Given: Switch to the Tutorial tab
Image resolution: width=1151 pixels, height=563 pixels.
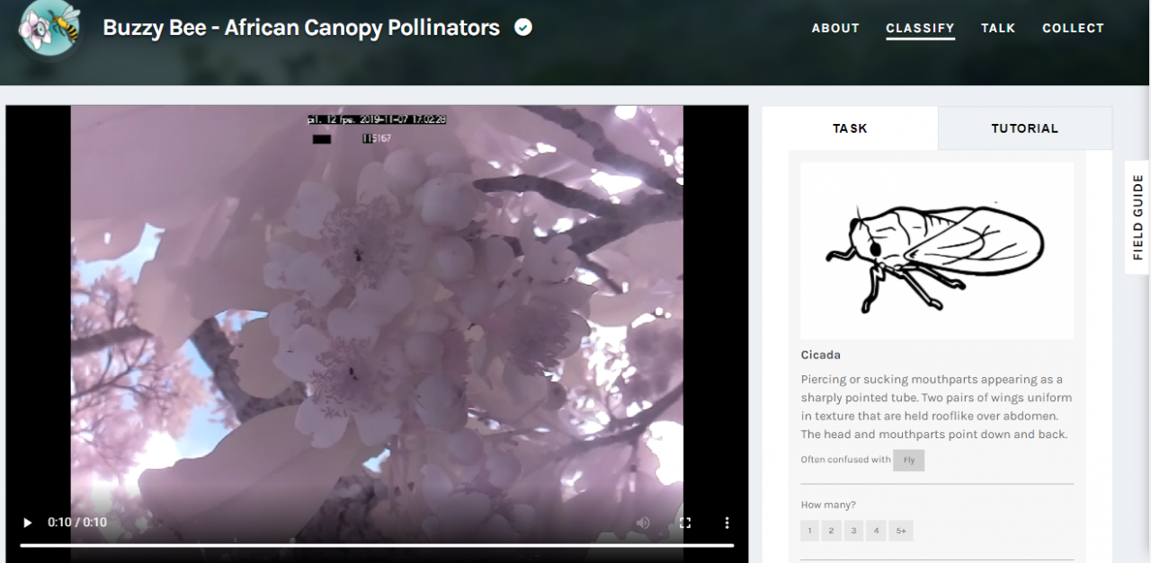Looking at the screenshot, I should 1025,128.
